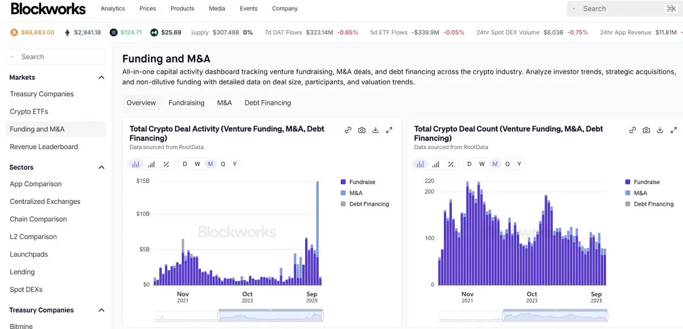Collapse the Treasury Companies section

(x=101, y=310)
